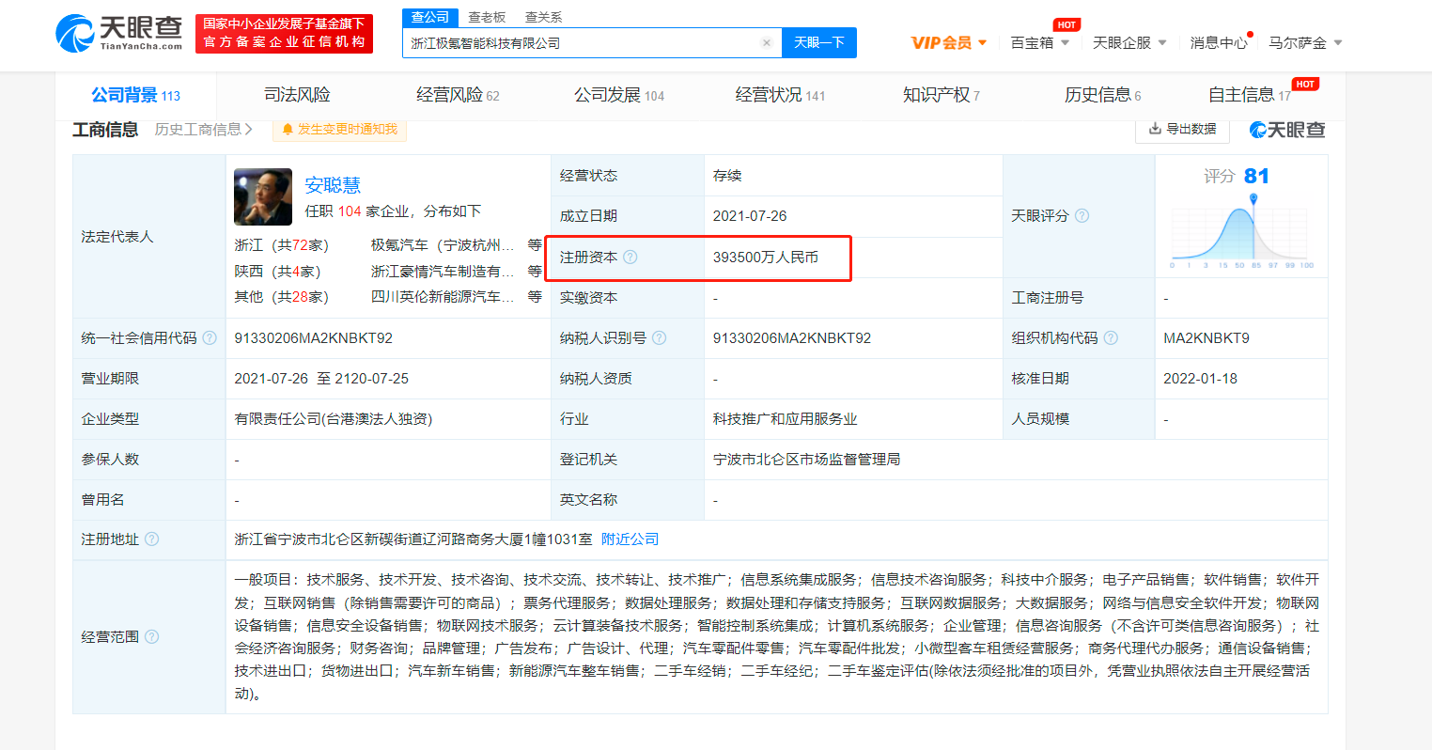The width and height of the screenshot is (1432, 750).
Task: Expand the 天眼企服 menu
Action: pos(1129,43)
